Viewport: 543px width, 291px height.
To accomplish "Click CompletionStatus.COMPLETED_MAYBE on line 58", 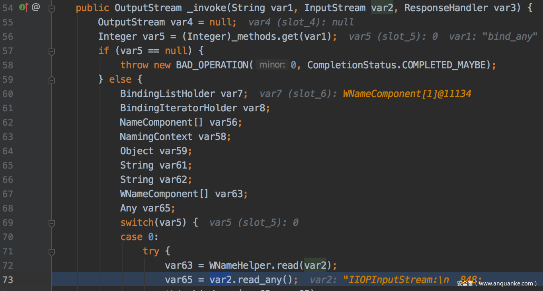I will pos(397,65).
